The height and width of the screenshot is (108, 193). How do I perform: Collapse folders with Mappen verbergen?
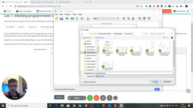[89, 82]
